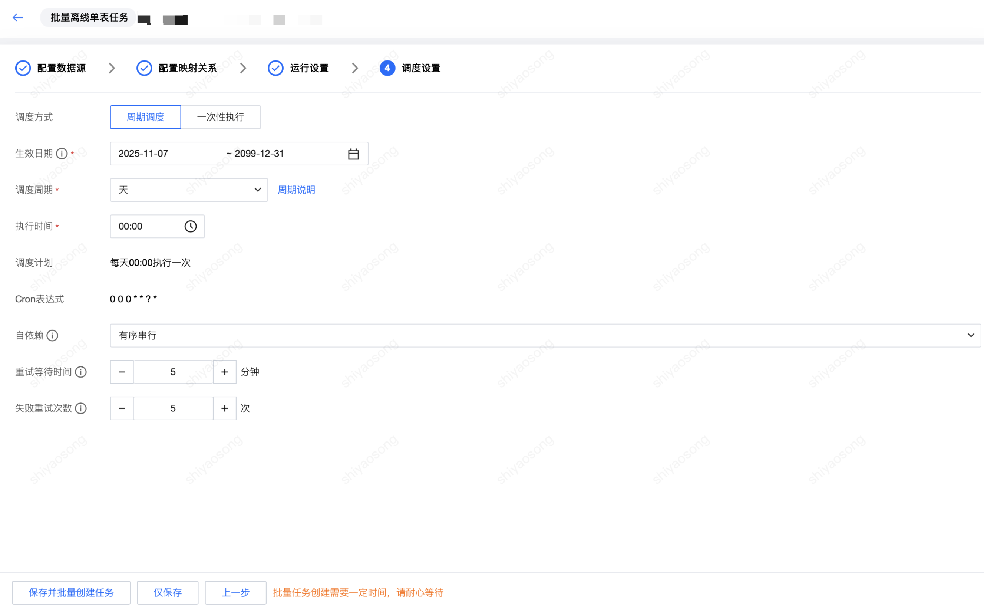
Task: Click info icon next to 失败重试次数
Action: [81, 408]
